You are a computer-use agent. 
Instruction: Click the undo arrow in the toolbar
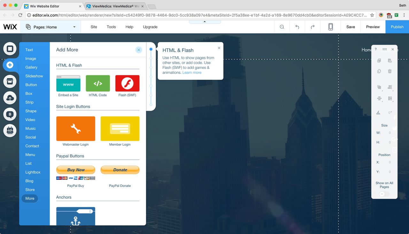(x=297, y=27)
